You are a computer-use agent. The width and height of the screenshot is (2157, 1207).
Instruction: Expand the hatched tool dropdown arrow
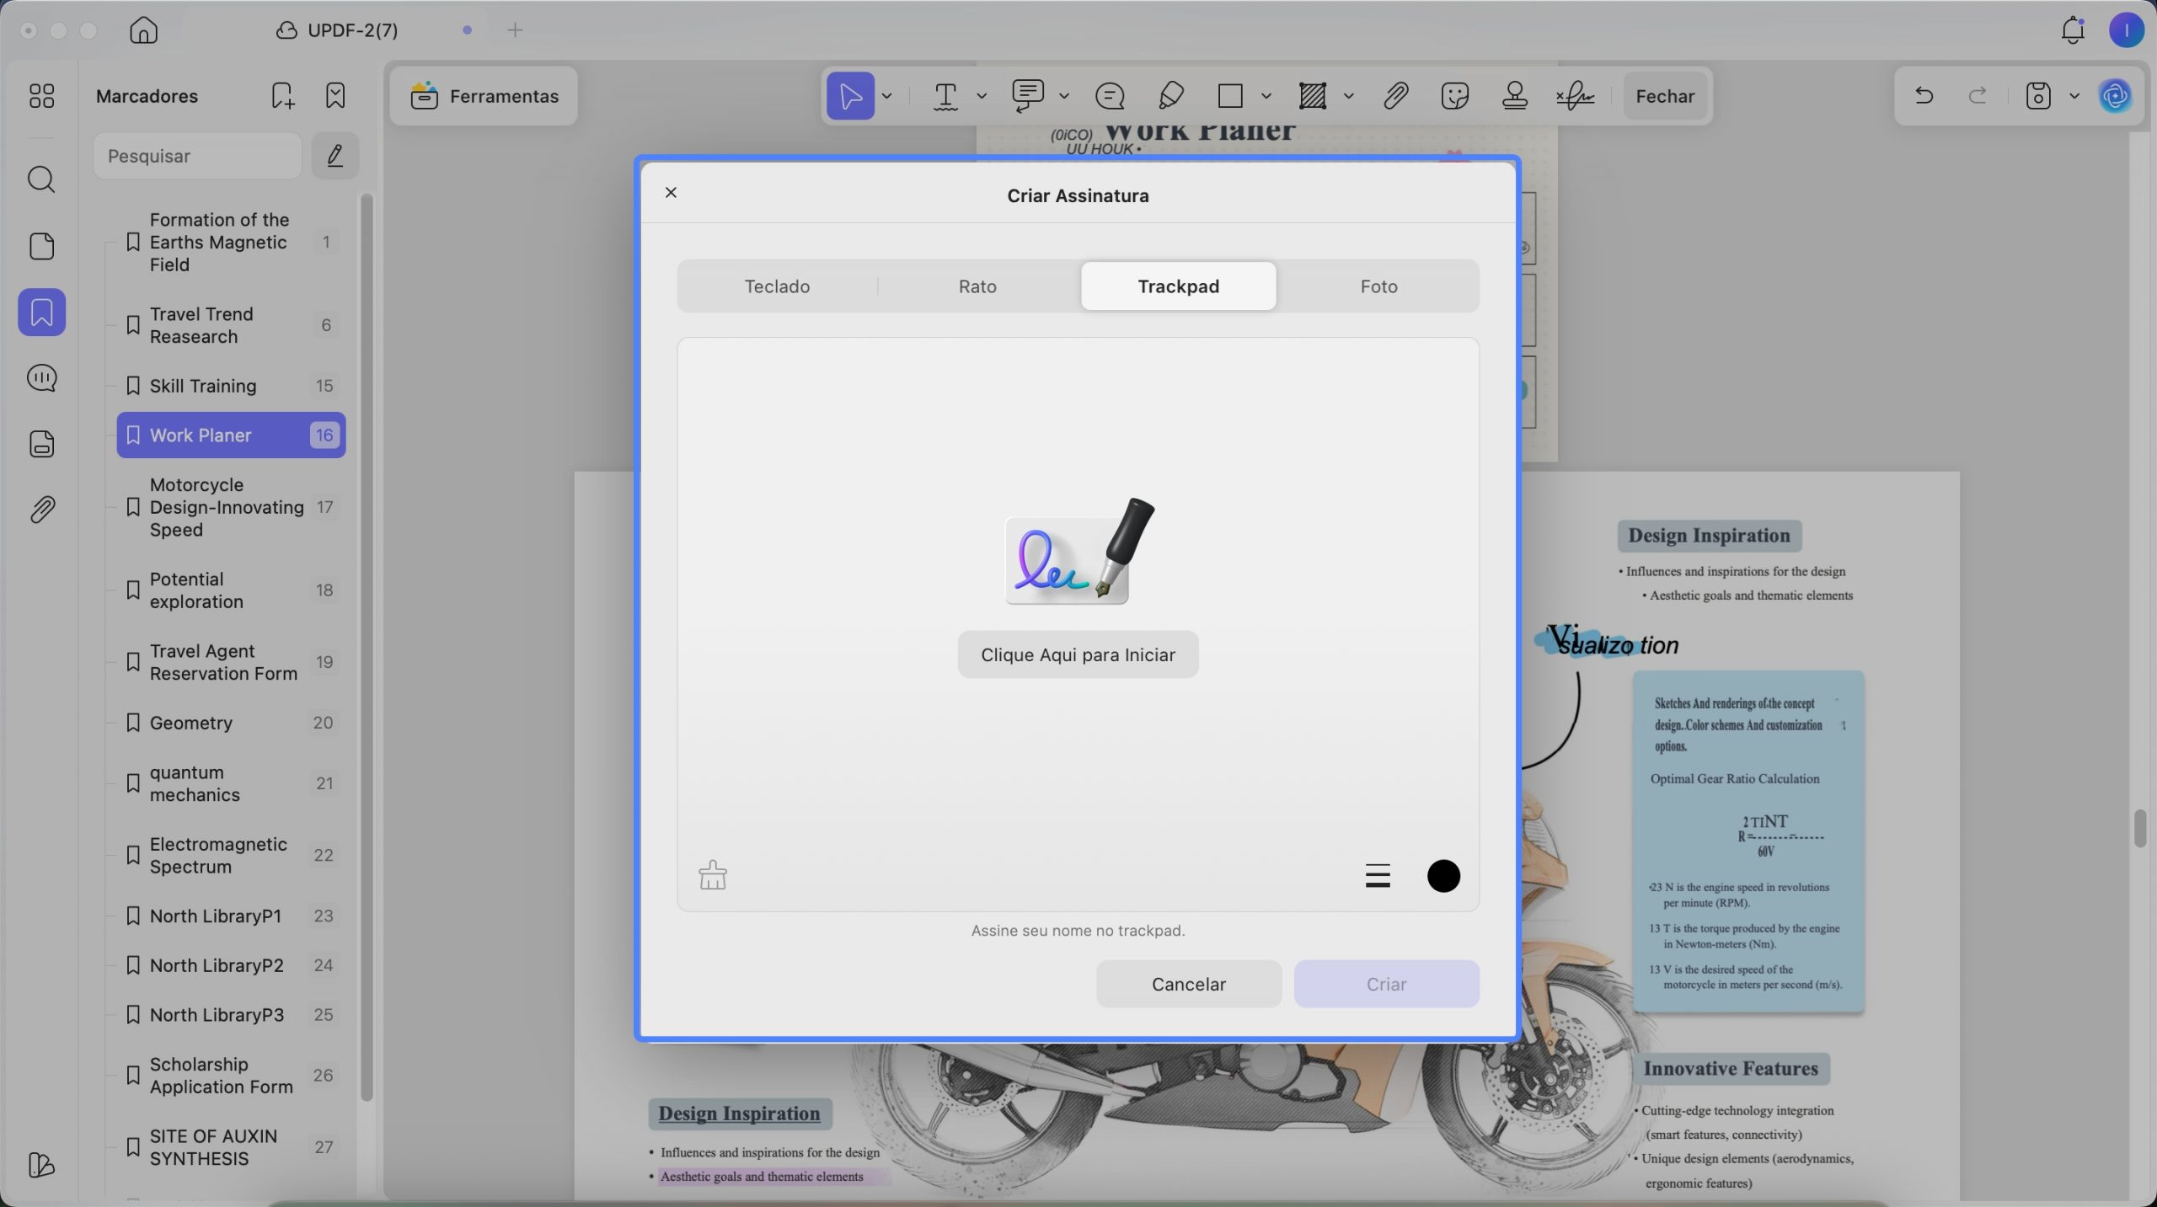pos(1348,96)
